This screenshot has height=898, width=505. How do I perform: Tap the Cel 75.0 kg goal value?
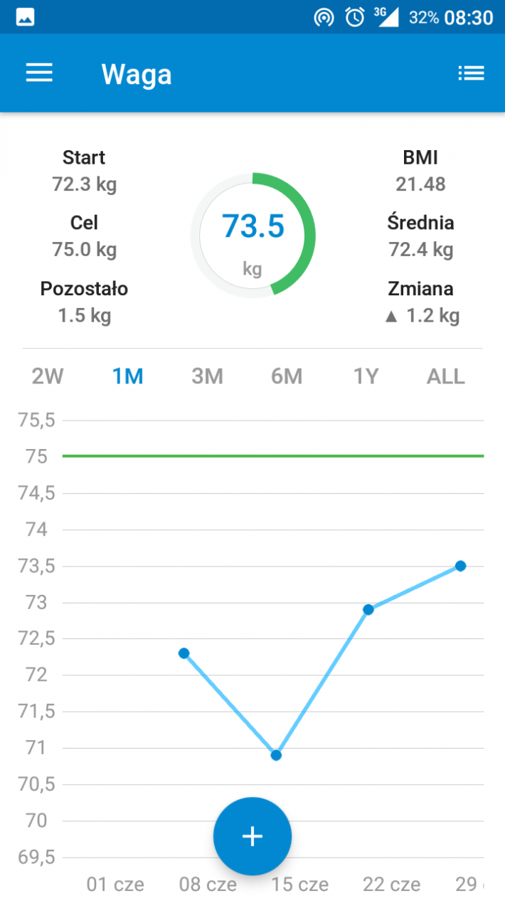coord(84,250)
